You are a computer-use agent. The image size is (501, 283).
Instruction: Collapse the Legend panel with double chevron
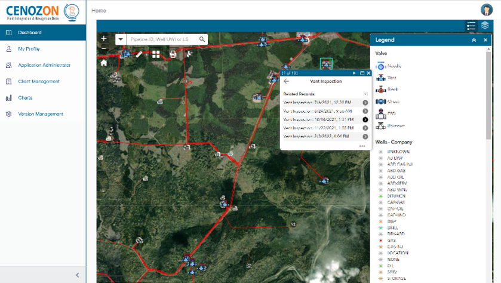coord(474,40)
